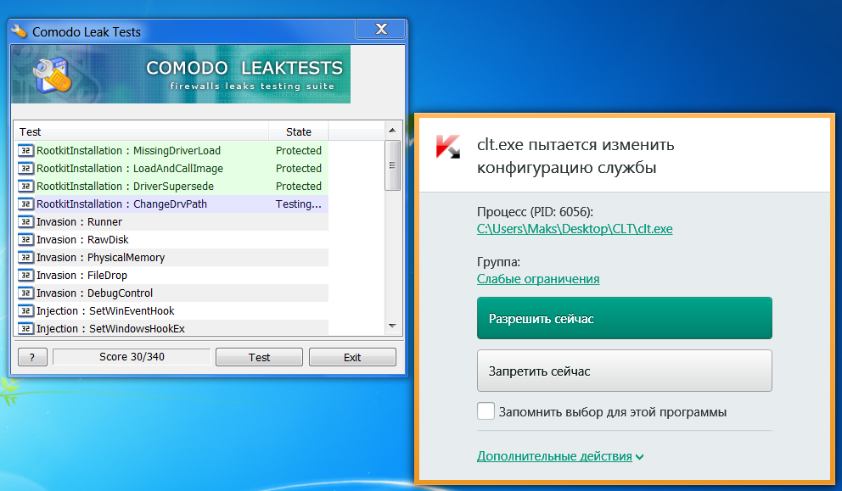Screen dimensions: 842x491
Task: Select 'Invasion : PhysicalMemory' row text
Action: 100,258
